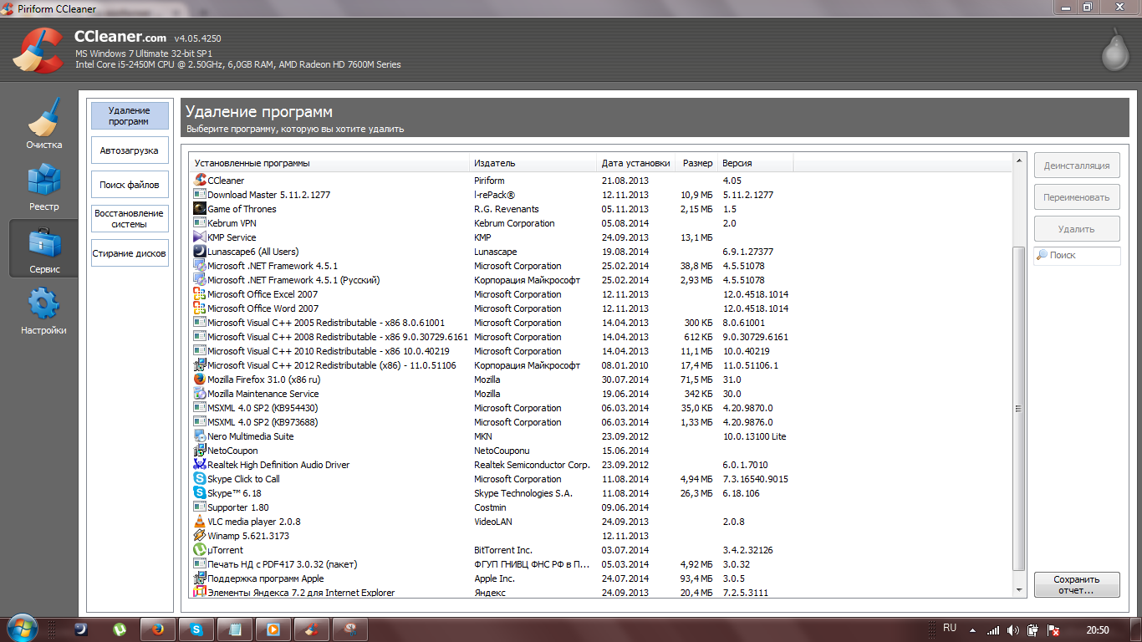Screen dimensions: 1142x642
Task: Click the Realtek High Definition Audio icon
Action: tap(200, 465)
